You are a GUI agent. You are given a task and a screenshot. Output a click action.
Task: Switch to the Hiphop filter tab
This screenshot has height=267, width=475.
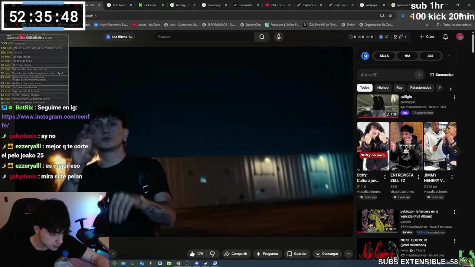(x=383, y=88)
